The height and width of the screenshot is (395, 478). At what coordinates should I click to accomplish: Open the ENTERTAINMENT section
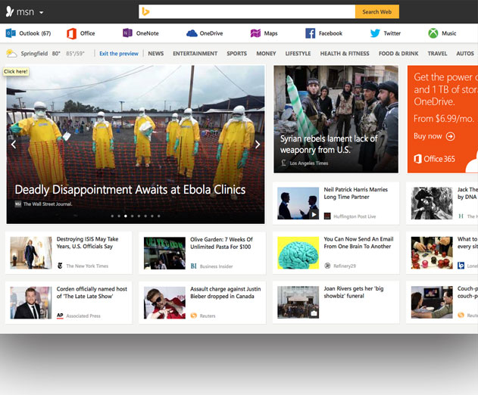[195, 53]
